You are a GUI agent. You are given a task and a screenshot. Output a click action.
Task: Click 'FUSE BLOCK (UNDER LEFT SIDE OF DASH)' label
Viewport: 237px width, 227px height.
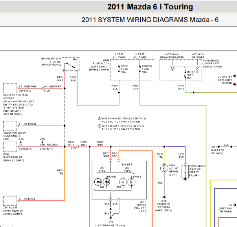[212, 64]
